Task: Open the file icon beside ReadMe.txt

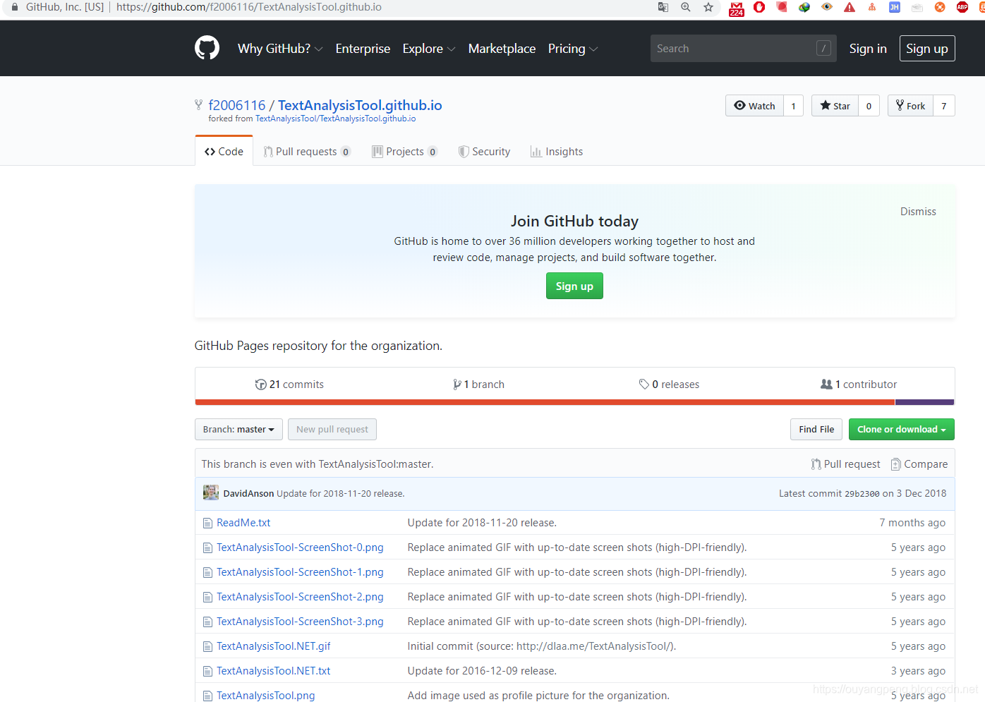Action: click(207, 523)
